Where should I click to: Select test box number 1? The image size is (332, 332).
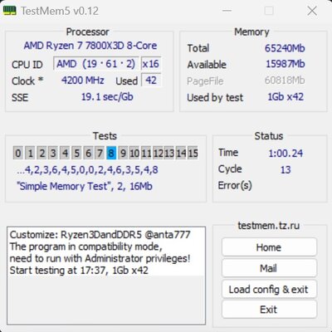30,153
